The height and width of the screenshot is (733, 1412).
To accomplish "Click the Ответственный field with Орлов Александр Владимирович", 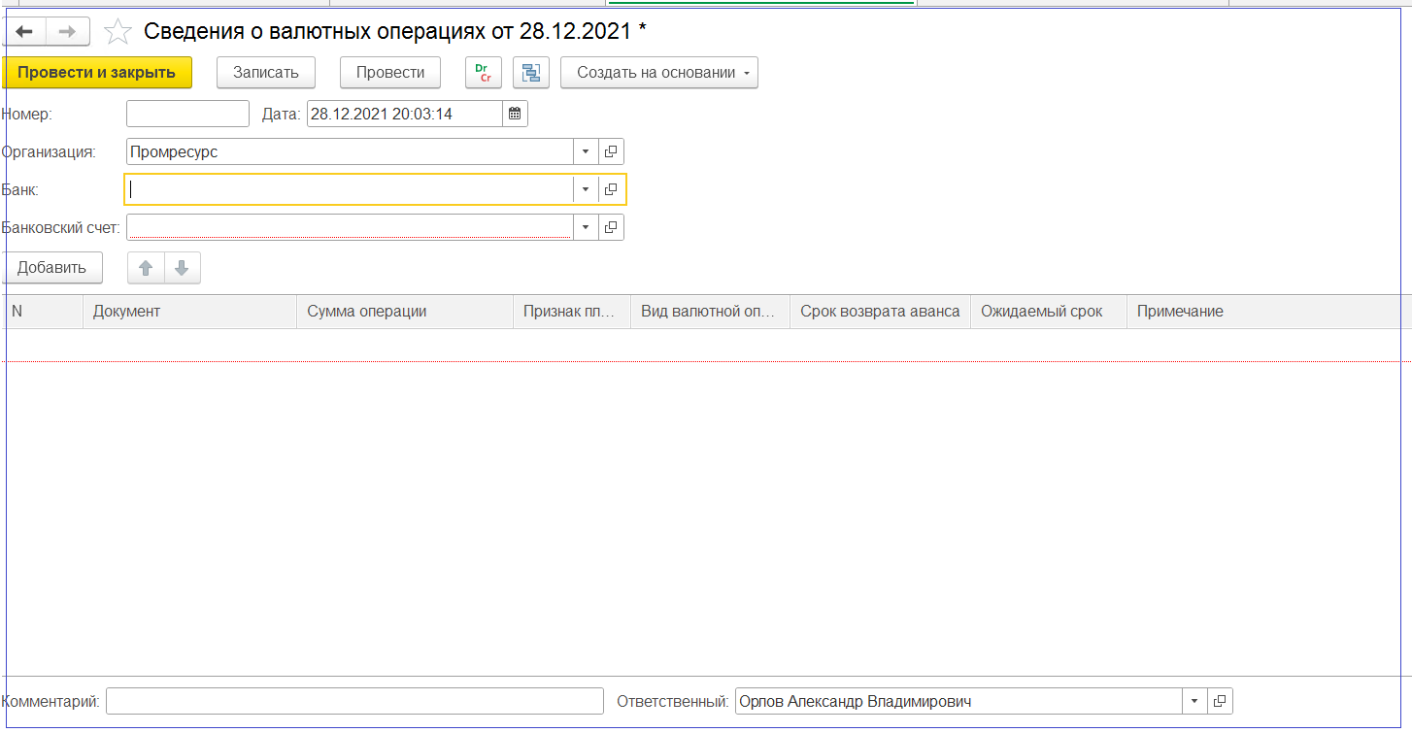I will pyautogui.click(x=958, y=701).
